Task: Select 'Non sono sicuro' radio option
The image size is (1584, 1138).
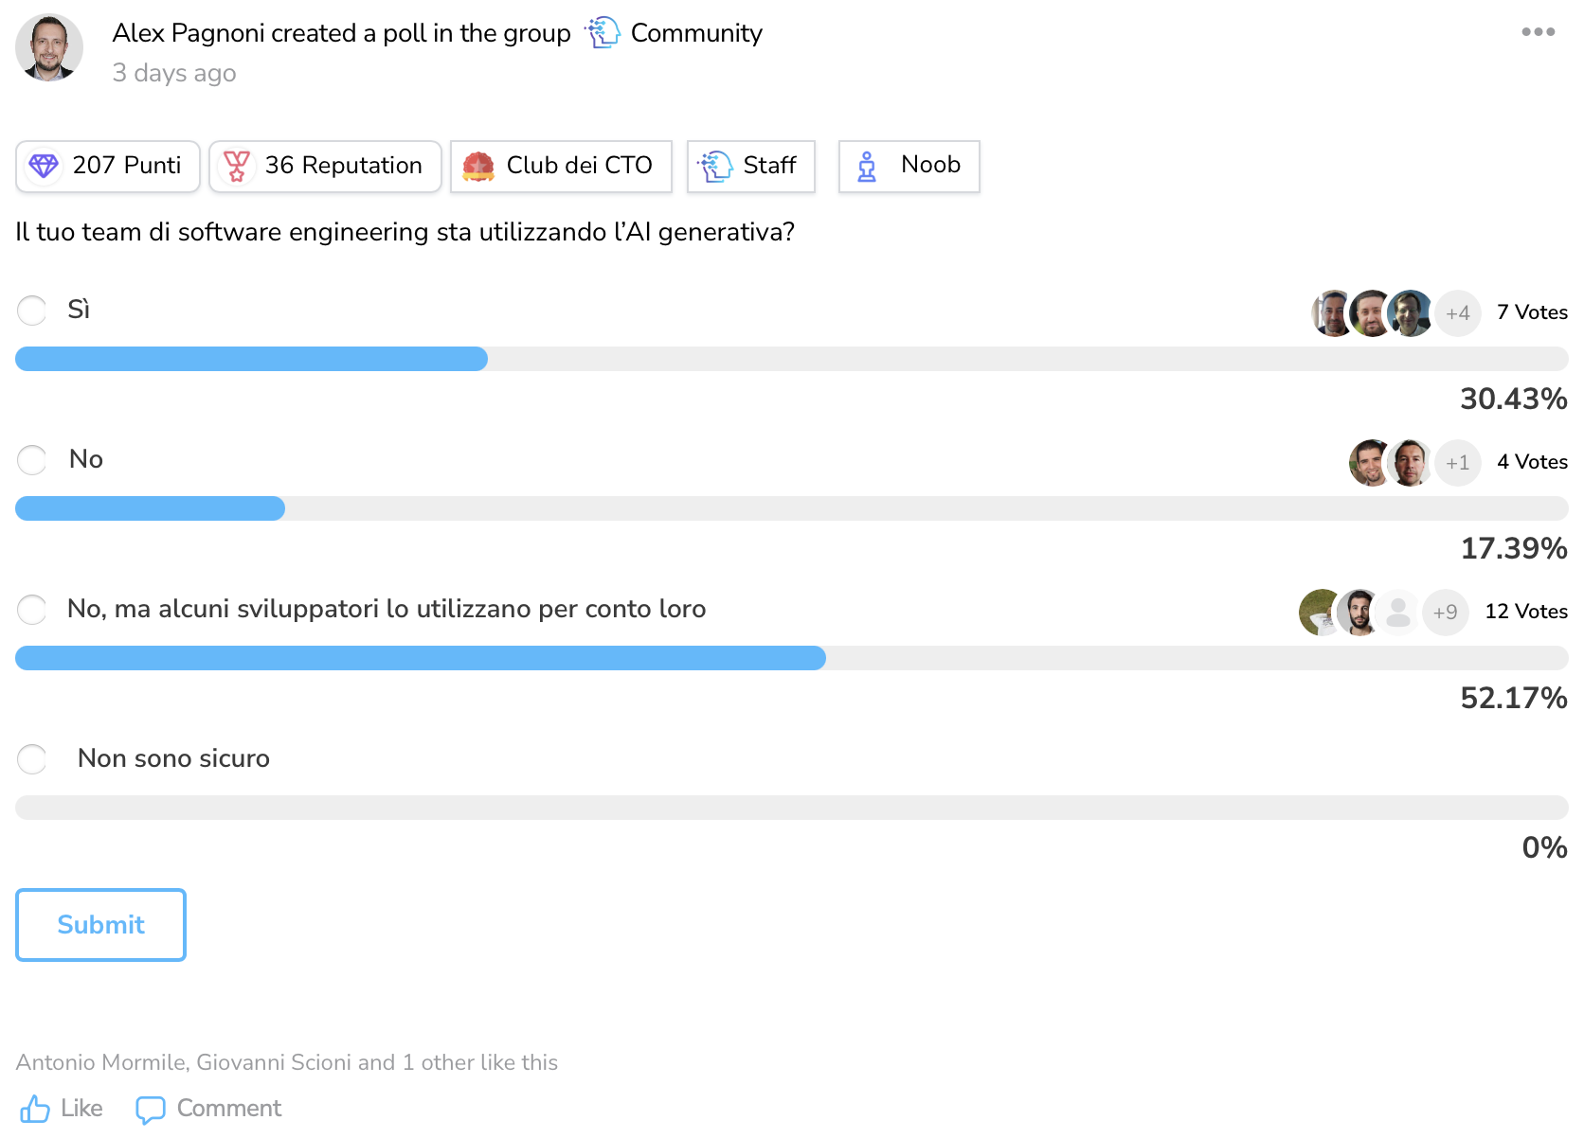Action: (32, 759)
